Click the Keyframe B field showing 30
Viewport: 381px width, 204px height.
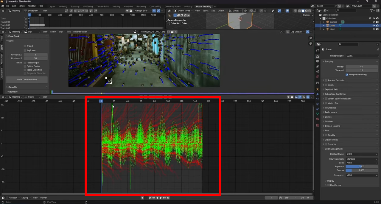[35, 58]
